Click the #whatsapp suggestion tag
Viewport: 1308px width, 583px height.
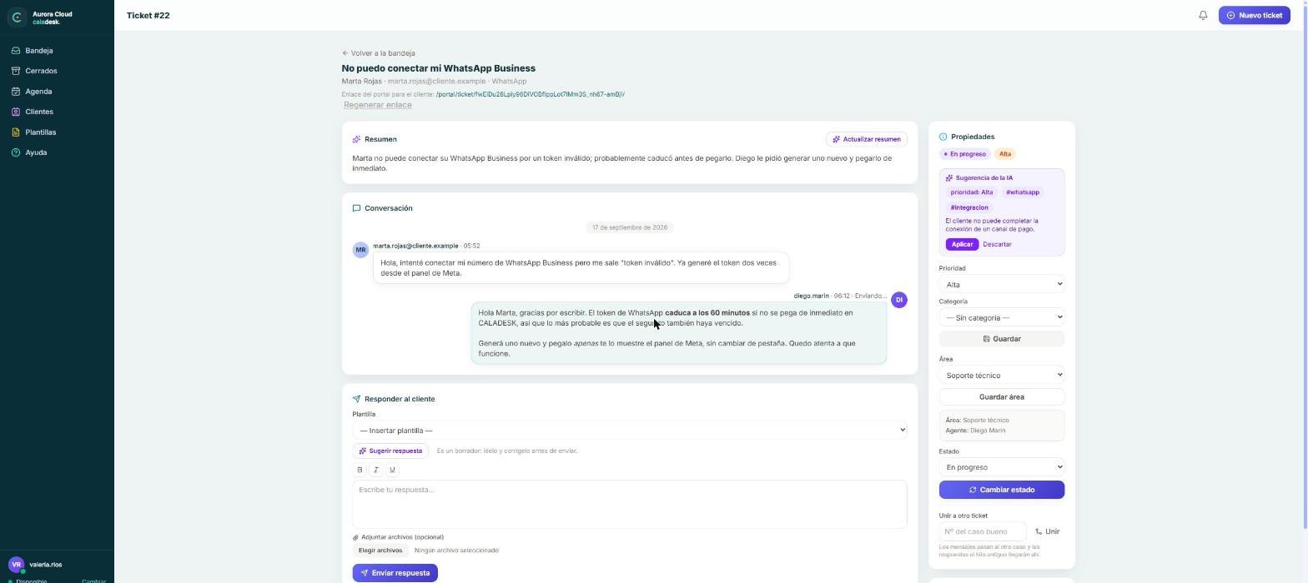[x=1023, y=192]
